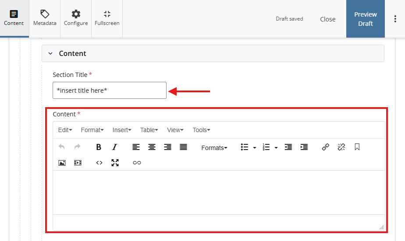Remove link with unlink icon
Screen dimensions: 405x241
[x=341, y=147]
